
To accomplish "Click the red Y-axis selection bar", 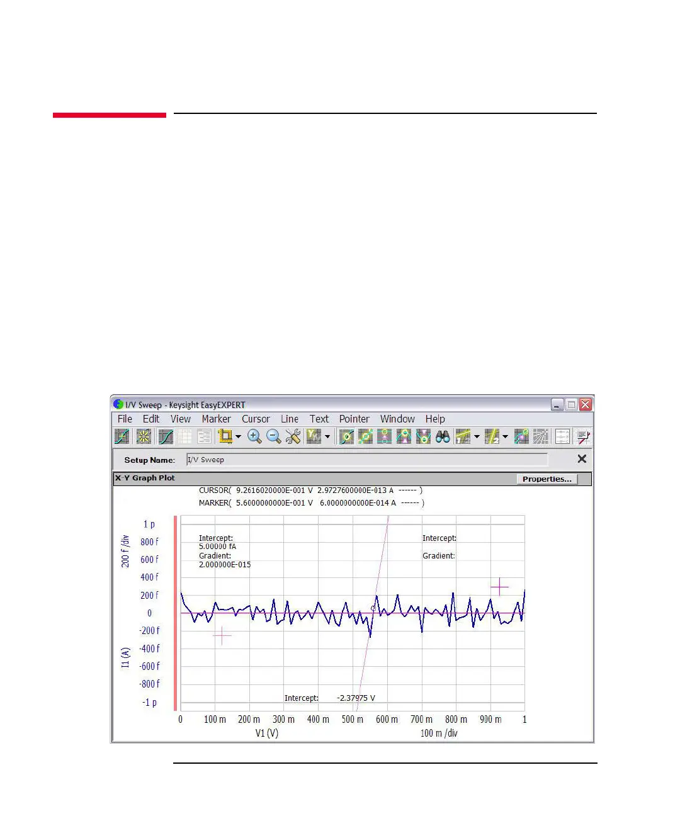I will [x=175, y=612].
